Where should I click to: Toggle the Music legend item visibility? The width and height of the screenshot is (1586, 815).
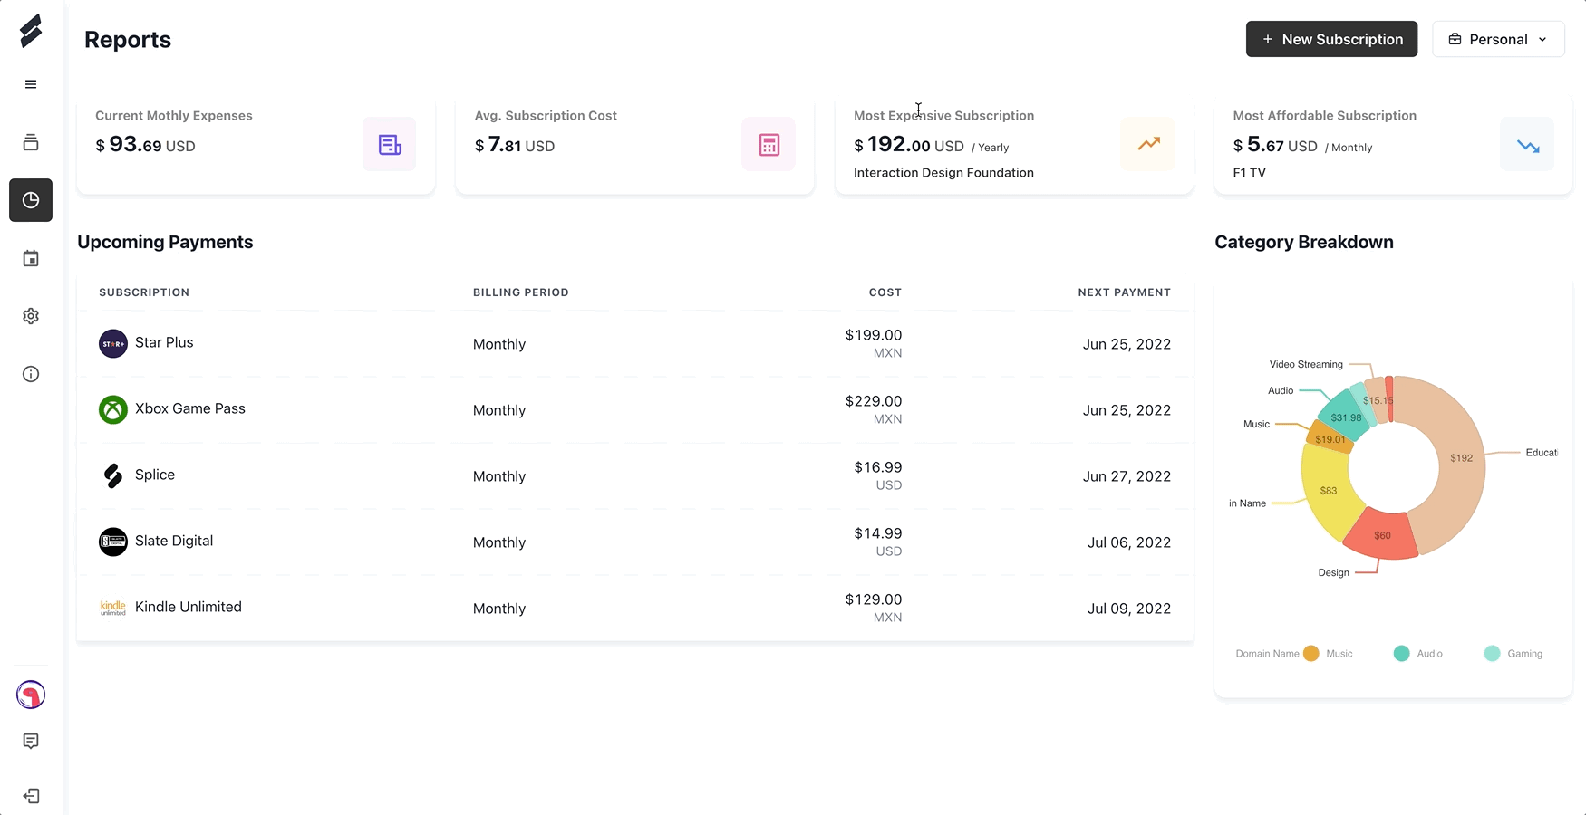[1329, 653]
